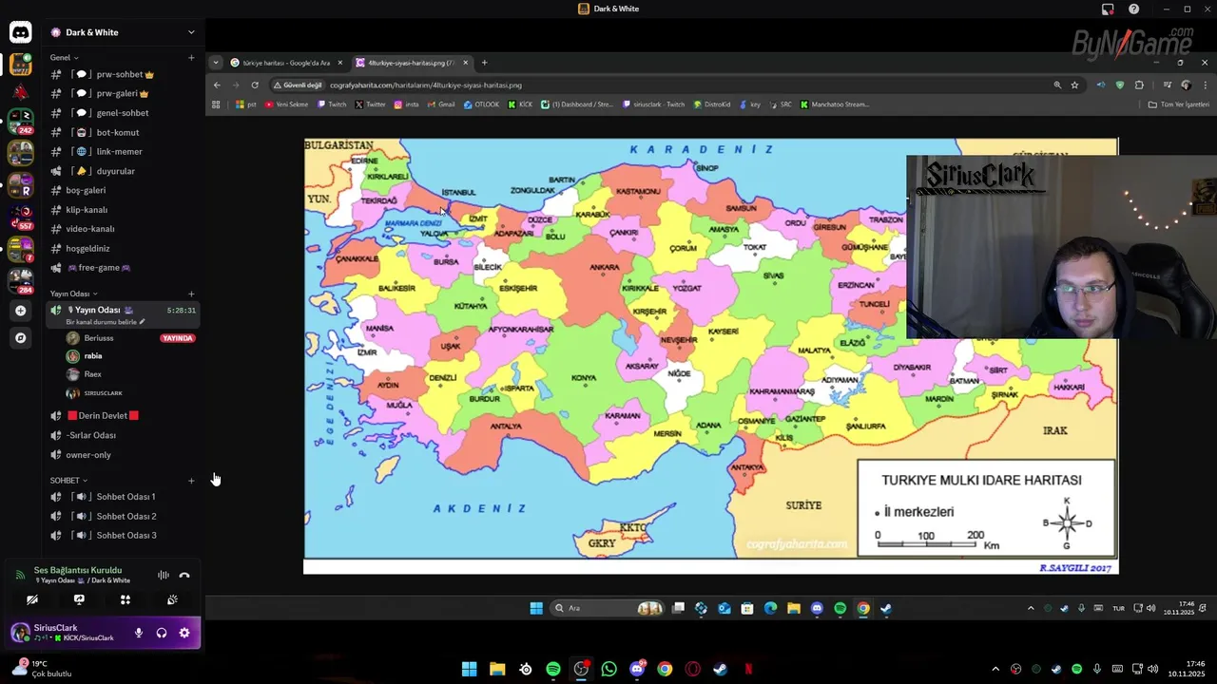Click the Add a Server plus icon

[x=20, y=311]
